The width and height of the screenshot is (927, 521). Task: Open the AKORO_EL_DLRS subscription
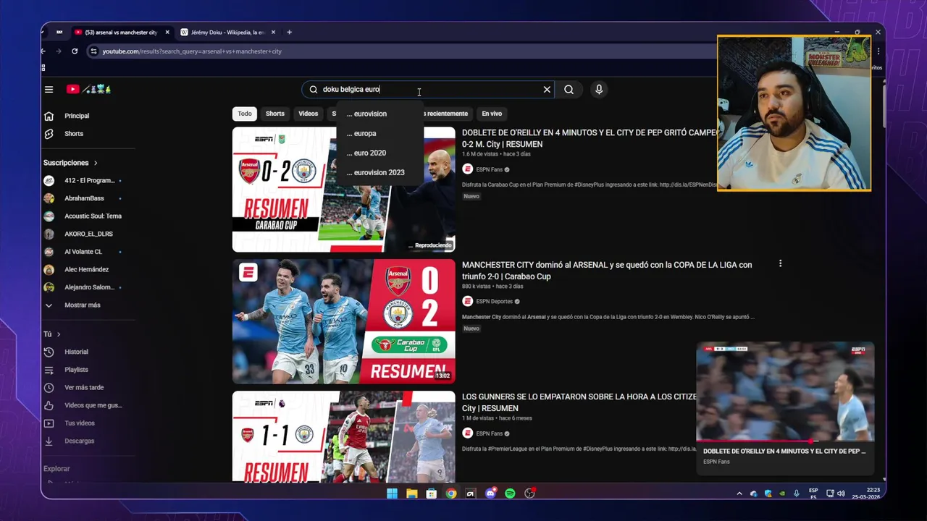pos(88,234)
